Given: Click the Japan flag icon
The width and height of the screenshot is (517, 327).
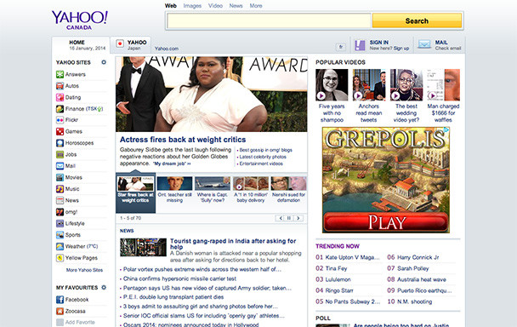Looking at the screenshot, I should pos(120,43).
